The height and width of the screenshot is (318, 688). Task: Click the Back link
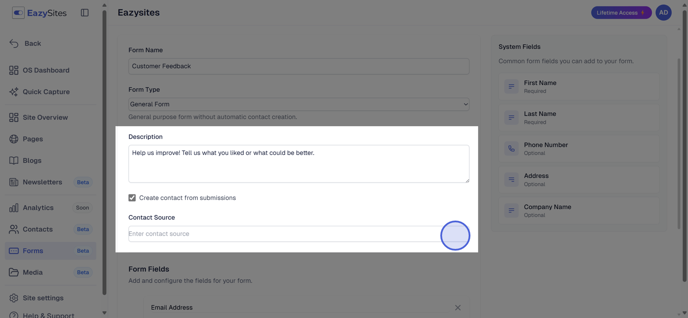click(33, 43)
